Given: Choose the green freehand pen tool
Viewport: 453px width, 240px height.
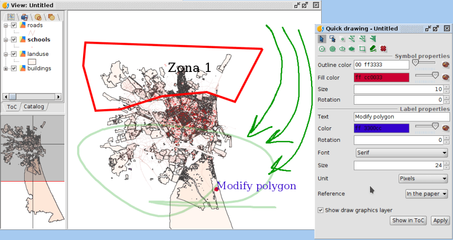Looking at the screenshot, I should click(373, 49).
